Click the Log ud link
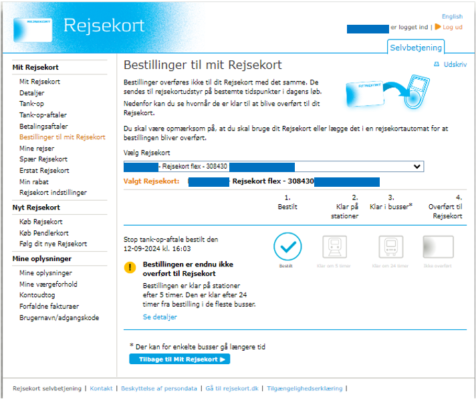476x399 pixels. (452, 27)
